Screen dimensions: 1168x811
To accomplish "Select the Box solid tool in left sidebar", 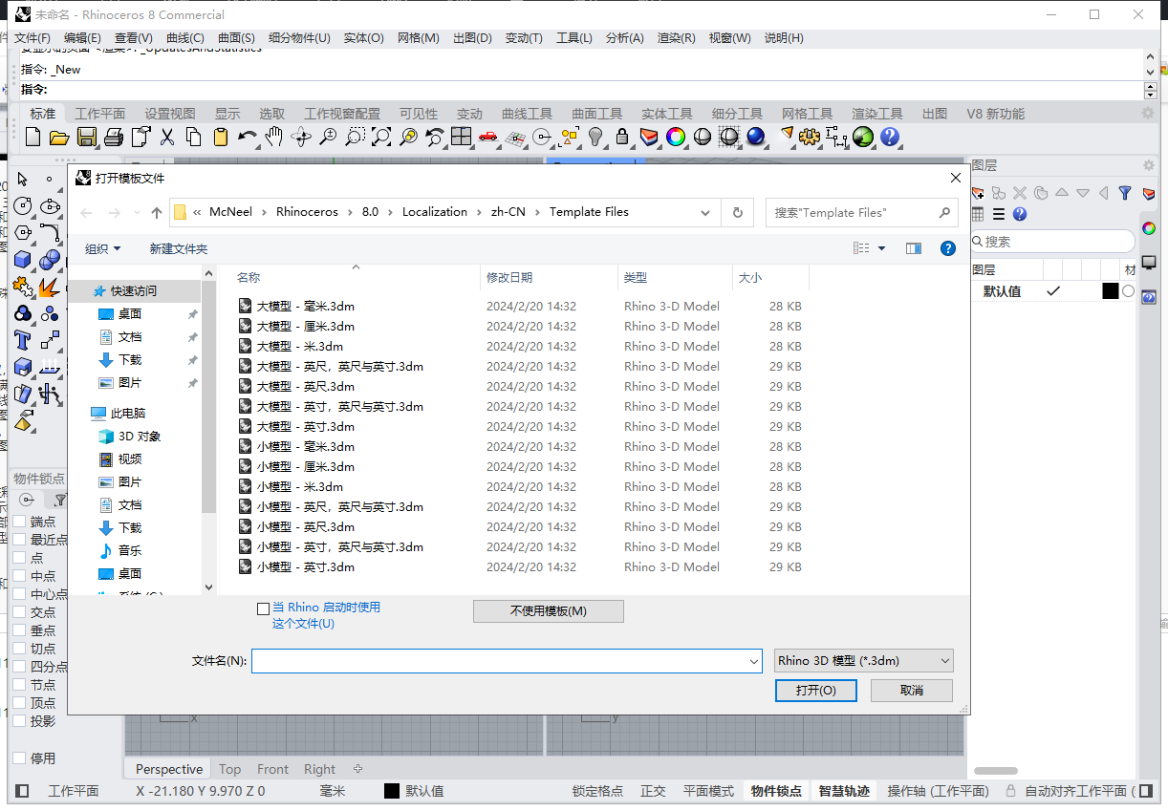I will point(23,260).
